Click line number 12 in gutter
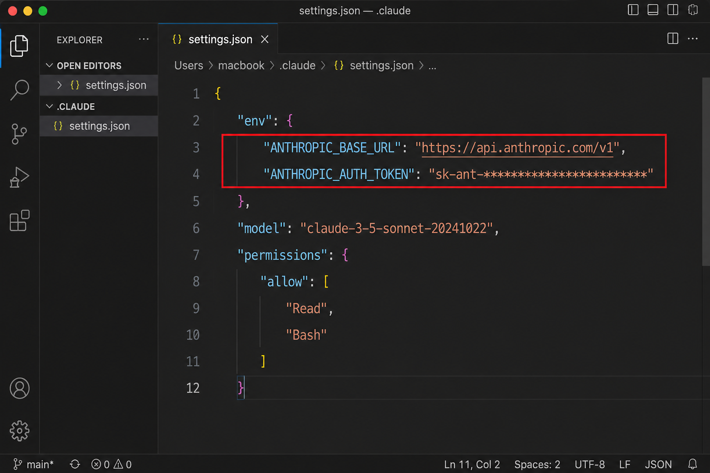Viewport: 710px width, 473px height. click(193, 388)
